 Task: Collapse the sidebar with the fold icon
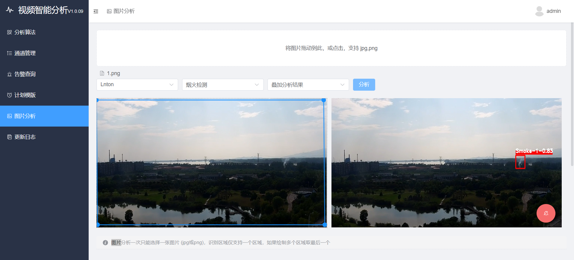point(96,11)
